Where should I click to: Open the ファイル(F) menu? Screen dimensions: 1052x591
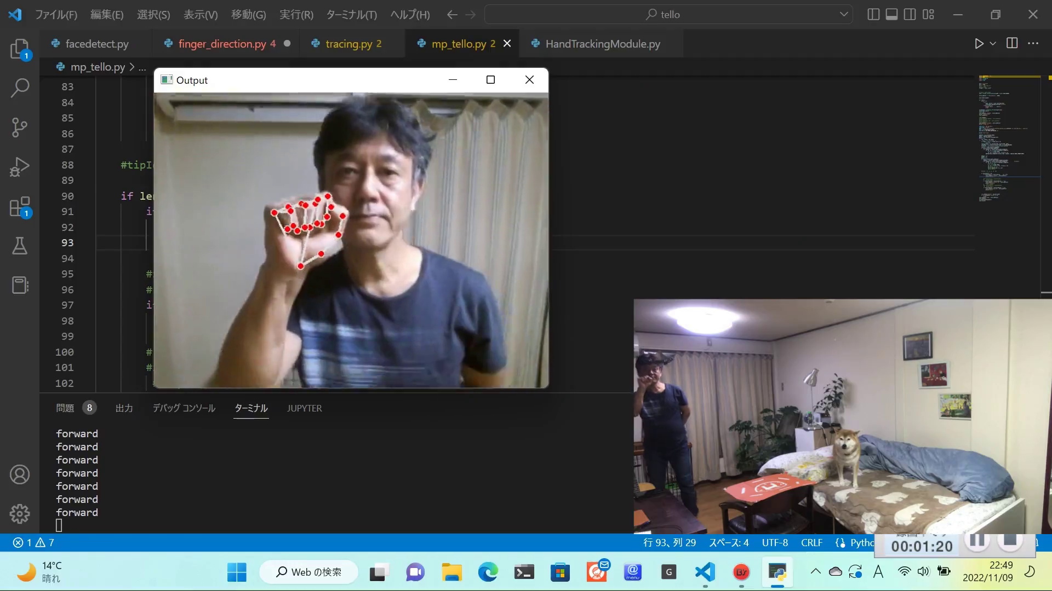[x=56, y=15]
